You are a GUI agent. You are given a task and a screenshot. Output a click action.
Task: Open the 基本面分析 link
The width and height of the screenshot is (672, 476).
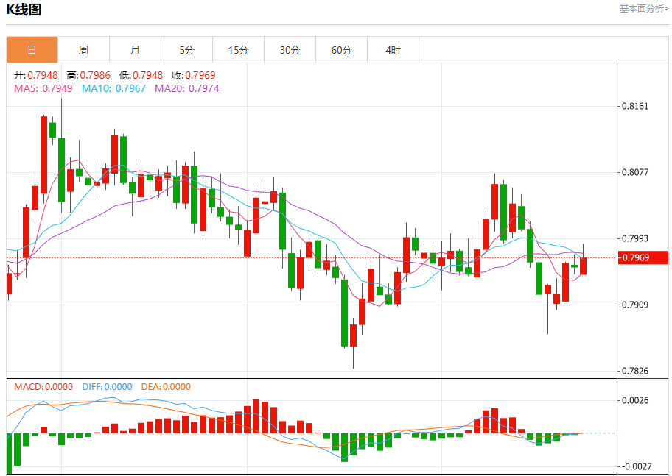[643, 9]
